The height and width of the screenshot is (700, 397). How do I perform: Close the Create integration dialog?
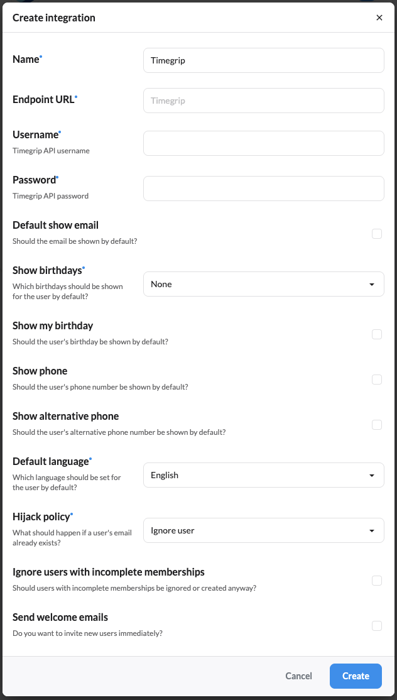coord(379,18)
